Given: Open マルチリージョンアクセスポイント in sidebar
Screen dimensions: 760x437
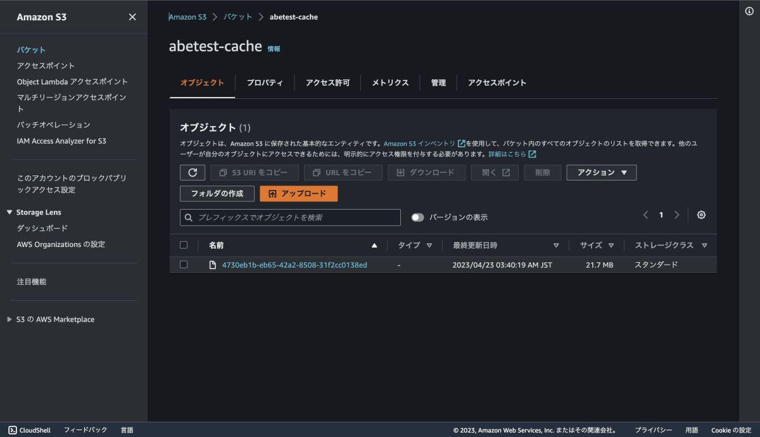Looking at the screenshot, I should click(72, 103).
